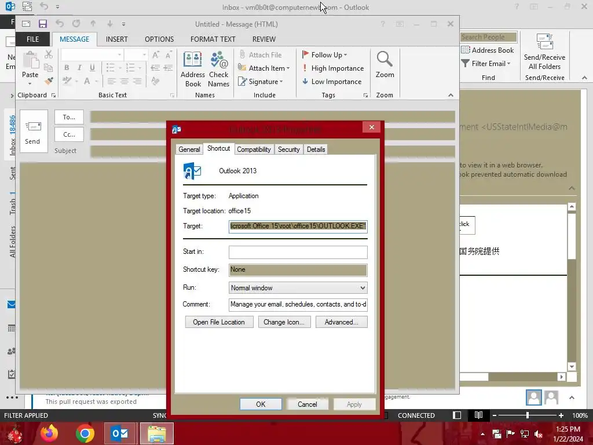Screen dimensions: 593x445
Task: Click the Save icon in message toolbar
Action: (43, 24)
